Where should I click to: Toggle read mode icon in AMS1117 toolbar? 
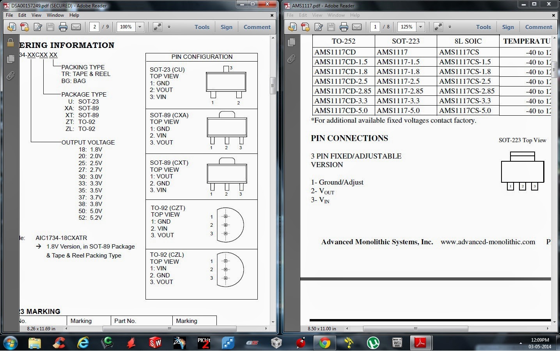438,27
